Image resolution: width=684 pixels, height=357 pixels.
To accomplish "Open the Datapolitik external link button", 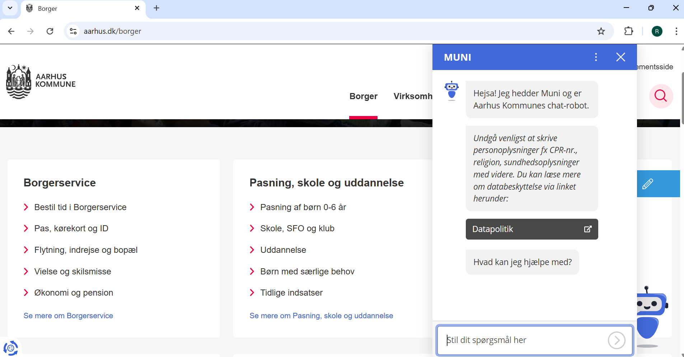I will (x=531, y=229).
